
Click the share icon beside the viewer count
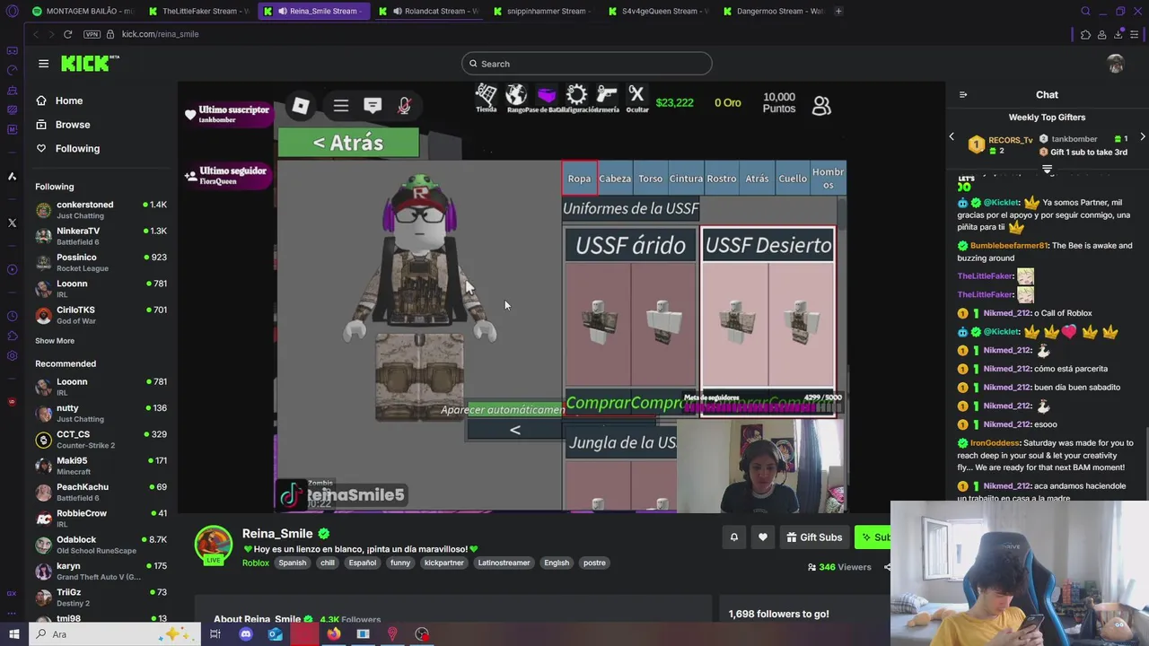tap(887, 567)
